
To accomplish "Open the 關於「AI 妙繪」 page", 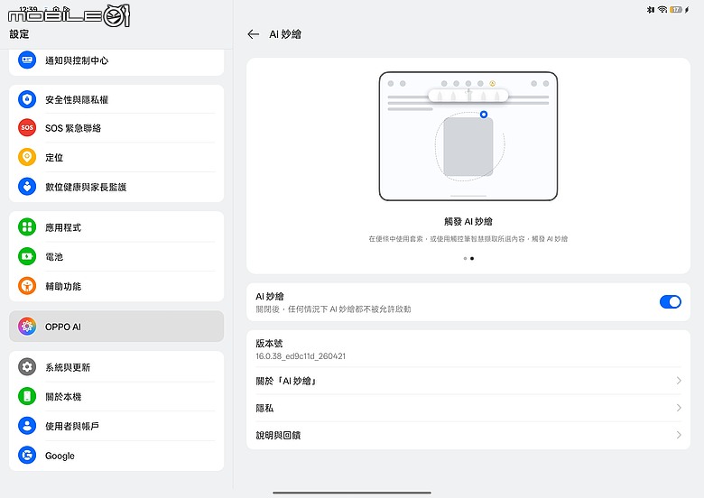I will pos(468,381).
